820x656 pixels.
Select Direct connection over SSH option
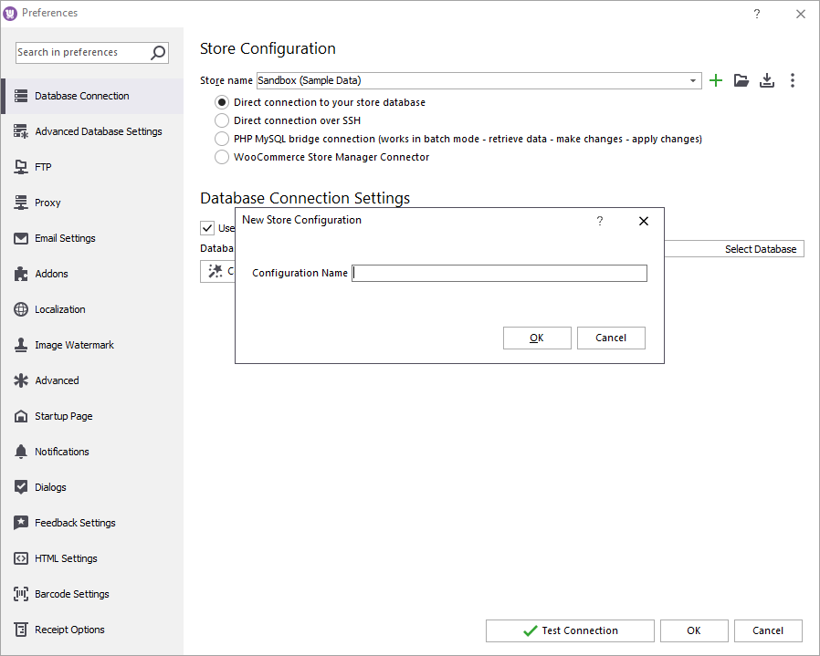(x=222, y=120)
